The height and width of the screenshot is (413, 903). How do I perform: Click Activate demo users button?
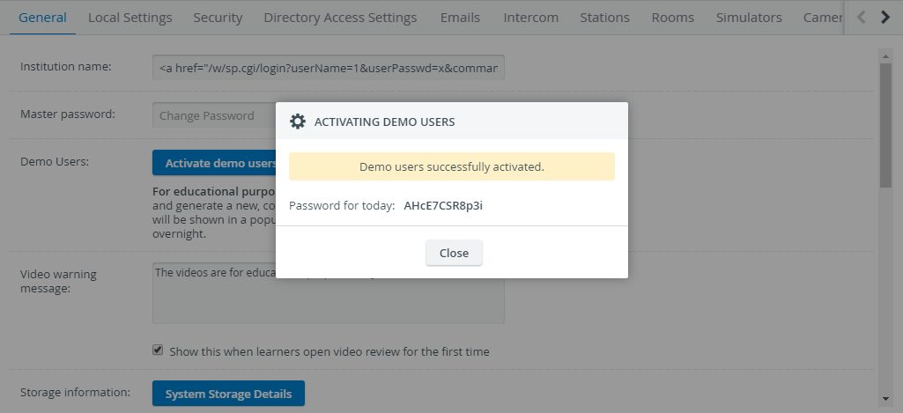point(214,162)
